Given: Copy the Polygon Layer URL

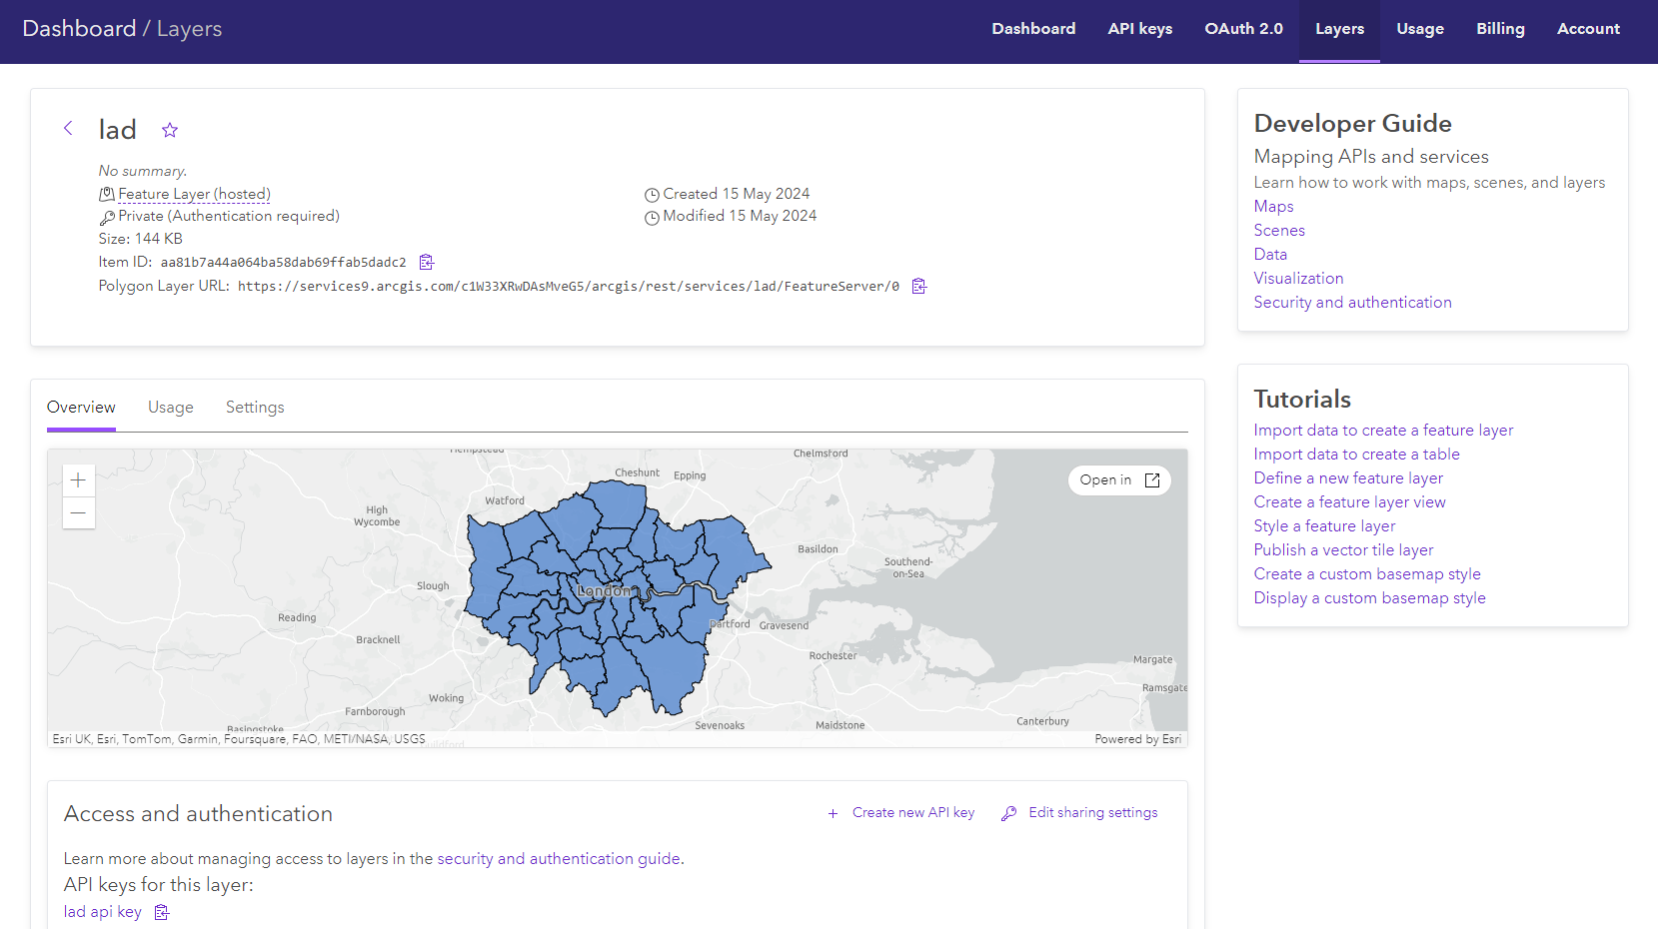Looking at the screenshot, I should (918, 286).
